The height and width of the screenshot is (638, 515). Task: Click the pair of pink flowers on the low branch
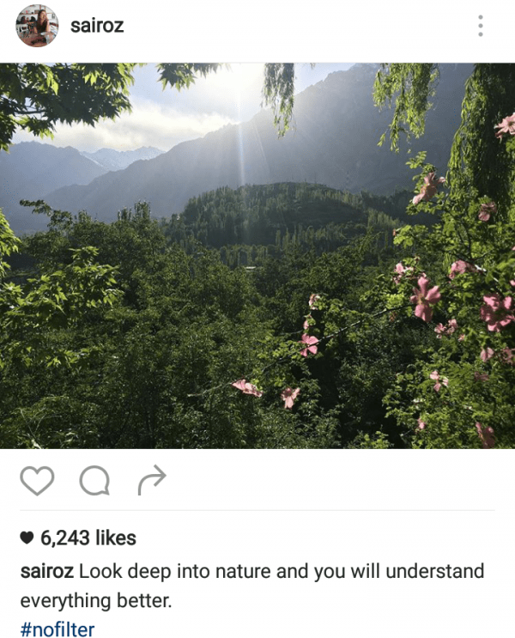[x=266, y=392]
